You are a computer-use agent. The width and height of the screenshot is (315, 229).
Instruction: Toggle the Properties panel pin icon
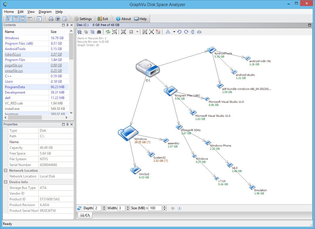coord(68,125)
